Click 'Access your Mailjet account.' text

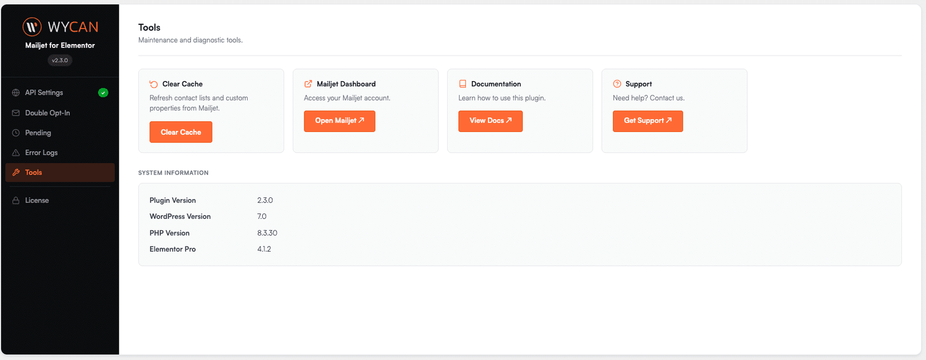tap(347, 98)
